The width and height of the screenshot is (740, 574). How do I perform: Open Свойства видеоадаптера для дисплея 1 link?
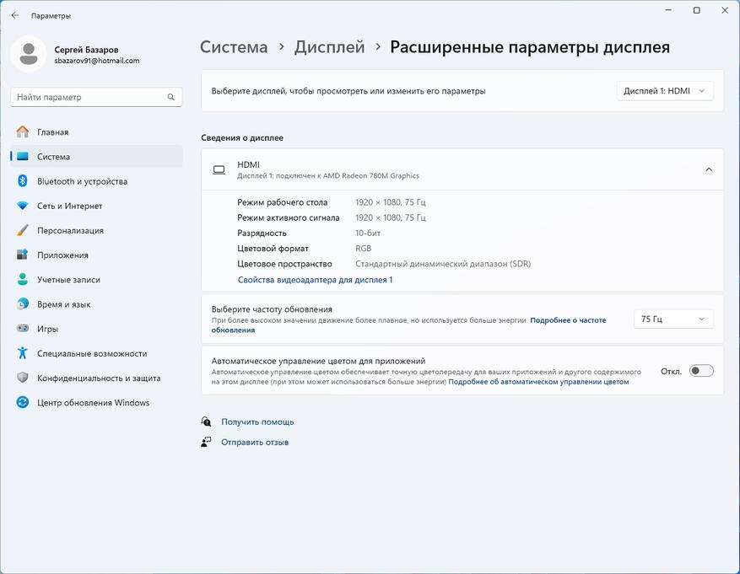(x=315, y=280)
